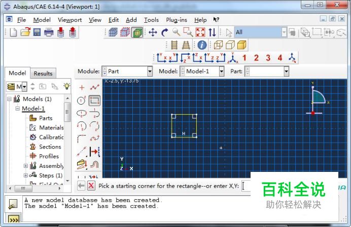The image size is (351, 227).
Task: Open the Edit menu
Action: pos(114,20)
